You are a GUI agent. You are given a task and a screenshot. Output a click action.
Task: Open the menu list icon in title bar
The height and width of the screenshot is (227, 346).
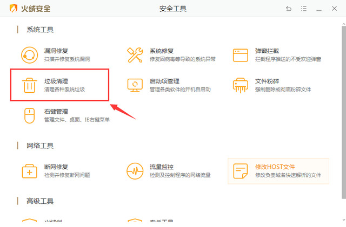pyautogui.click(x=304, y=9)
